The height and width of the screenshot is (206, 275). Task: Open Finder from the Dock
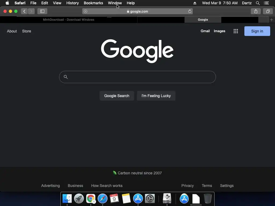tap(67, 198)
